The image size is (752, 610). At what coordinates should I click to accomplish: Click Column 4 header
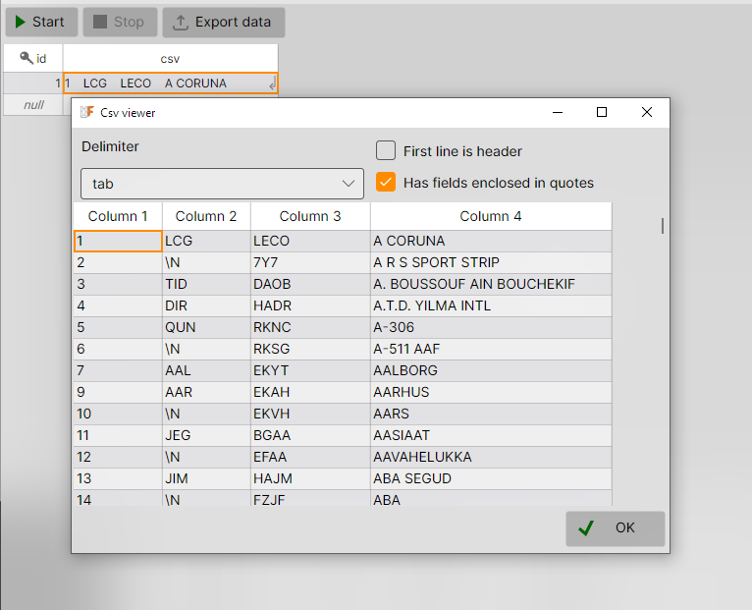coord(491,216)
